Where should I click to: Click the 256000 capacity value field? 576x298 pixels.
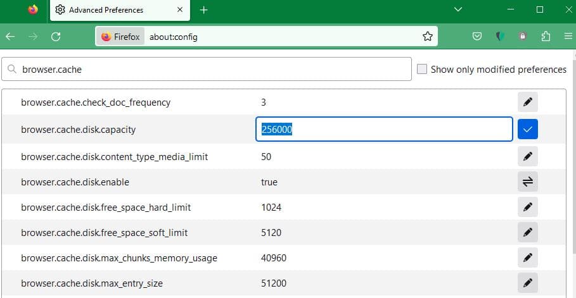coord(383,130)
